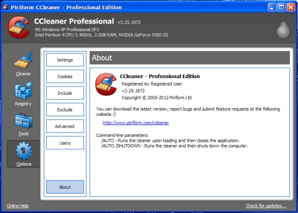Click the CCleaner logo in About panel

click(106, 84)
